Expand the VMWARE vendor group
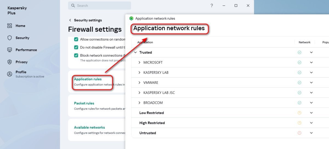Viewport: 329px width, 149px height. point(140,82)
